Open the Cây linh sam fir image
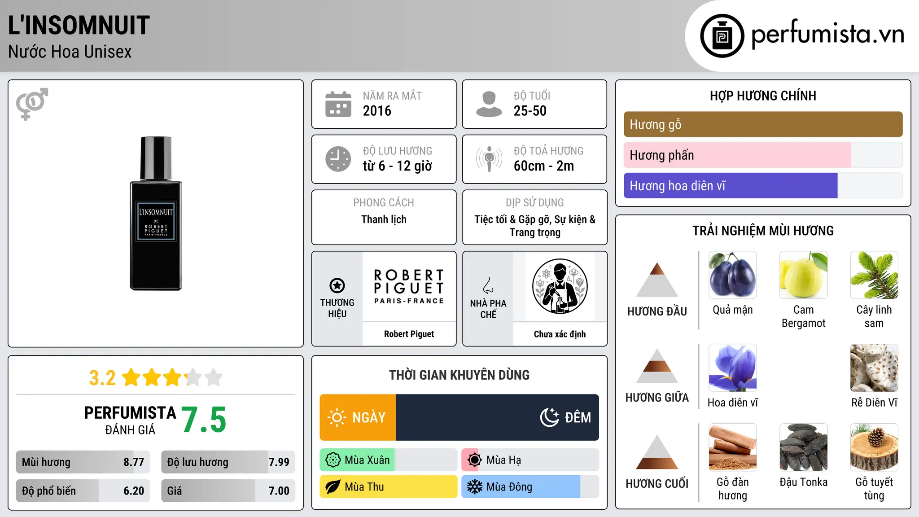This screenshot has width=919, height=517. [x=874, y=275]
